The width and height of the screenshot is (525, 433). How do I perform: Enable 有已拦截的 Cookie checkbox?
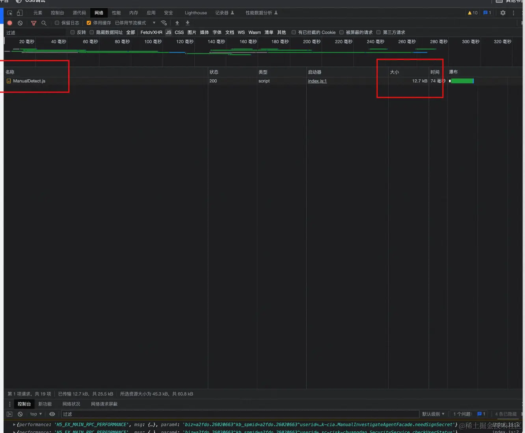[294, 32]
